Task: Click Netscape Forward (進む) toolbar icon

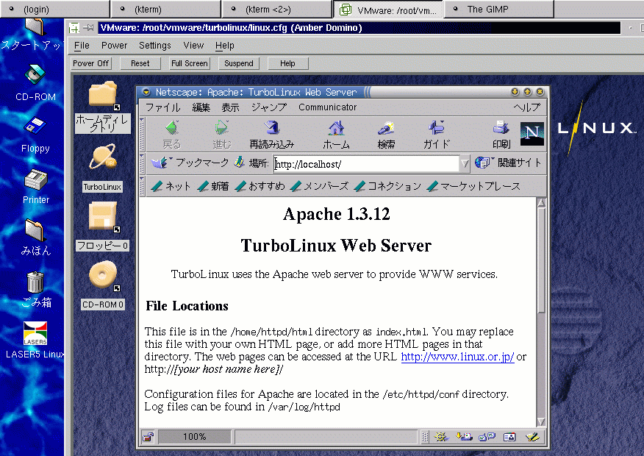Action: point(222,128)
